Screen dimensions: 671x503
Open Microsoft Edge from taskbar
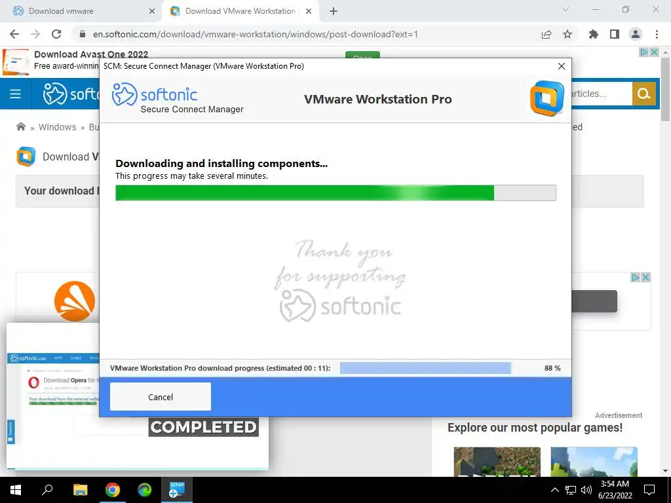pos(145,490)
